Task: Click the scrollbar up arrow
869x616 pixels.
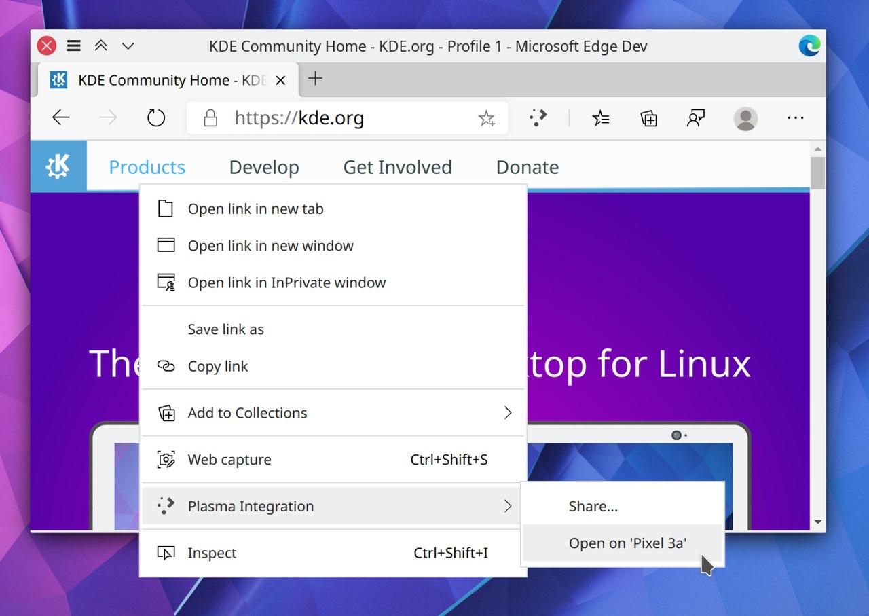Action: (818, 149)
